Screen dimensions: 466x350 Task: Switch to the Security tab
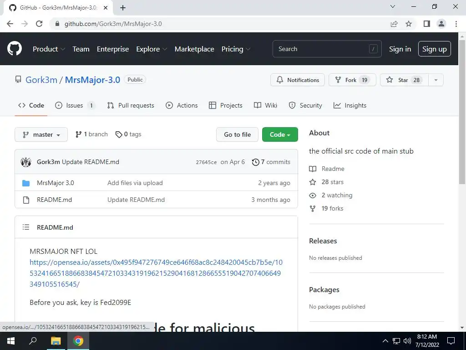(x=305, y=105)
